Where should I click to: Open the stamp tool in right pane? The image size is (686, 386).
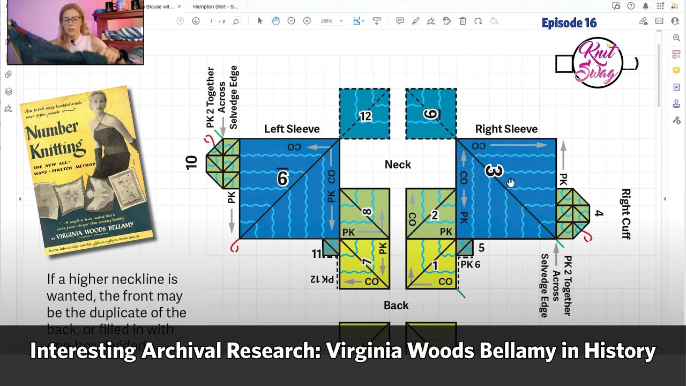point(676,104)
